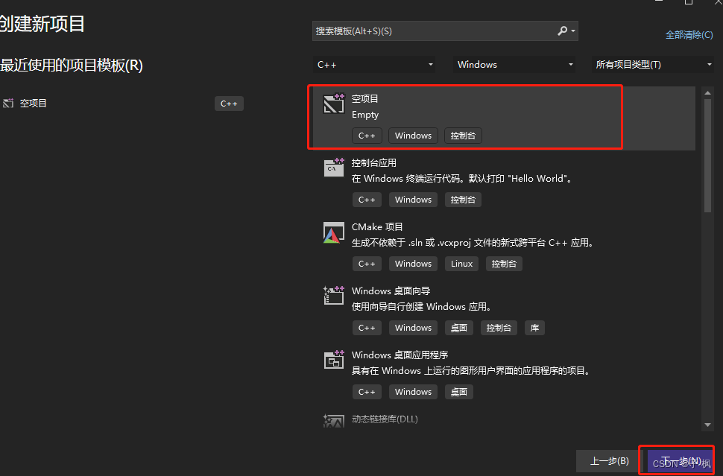
Task: Open the 所有项目类型(T) dropdown
Action: click(x=652, y=65)
